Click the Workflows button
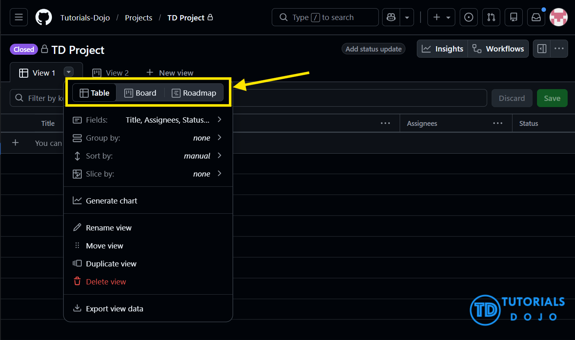 coord(498,49)
